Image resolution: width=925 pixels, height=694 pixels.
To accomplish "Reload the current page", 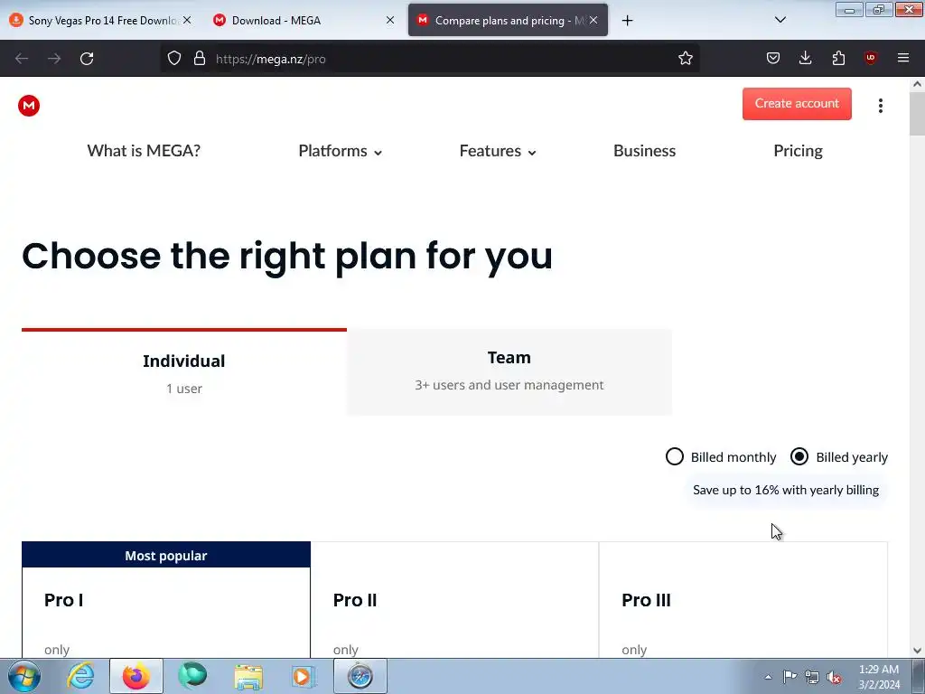I will pos(87,59).
